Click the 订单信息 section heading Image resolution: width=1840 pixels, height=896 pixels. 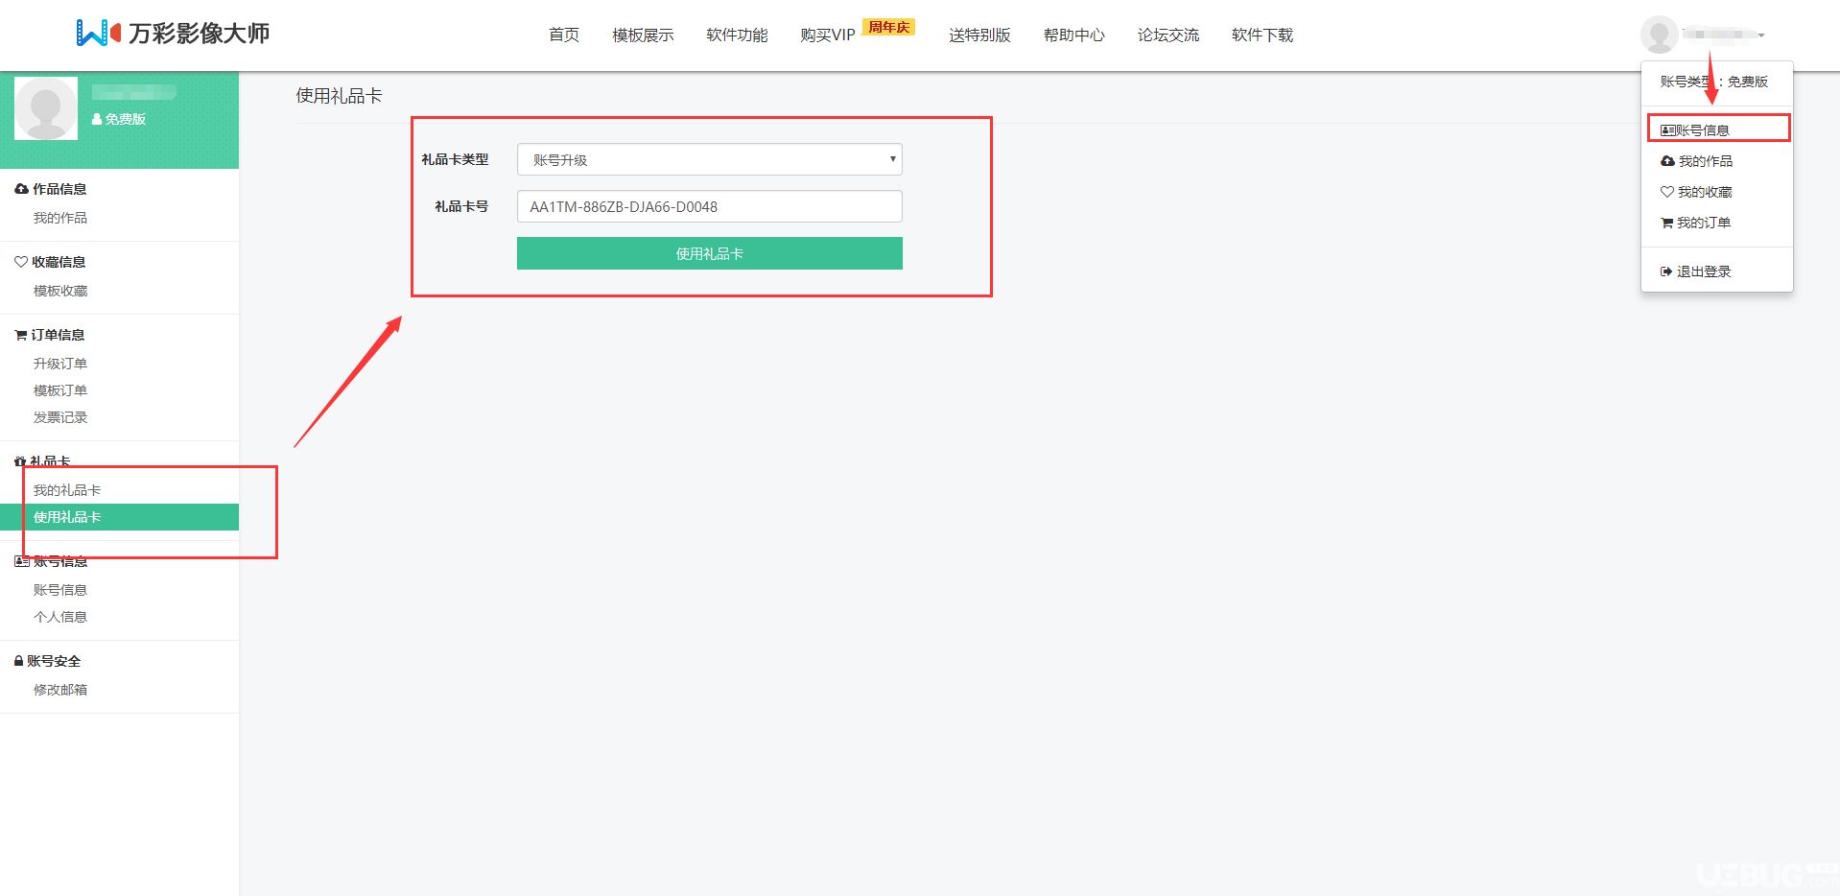pos(58,335)
